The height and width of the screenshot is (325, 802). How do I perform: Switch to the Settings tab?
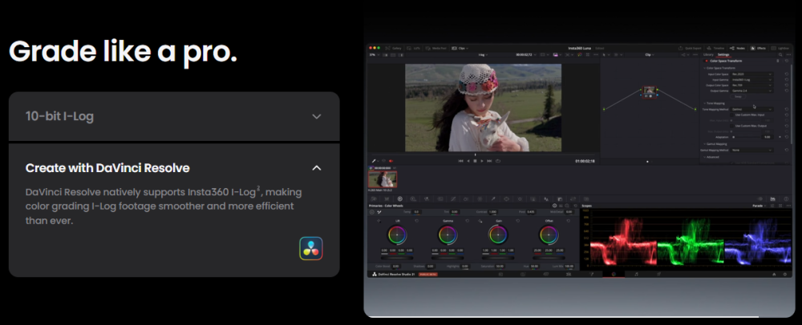pyautogui.click(x=723, y=54)
